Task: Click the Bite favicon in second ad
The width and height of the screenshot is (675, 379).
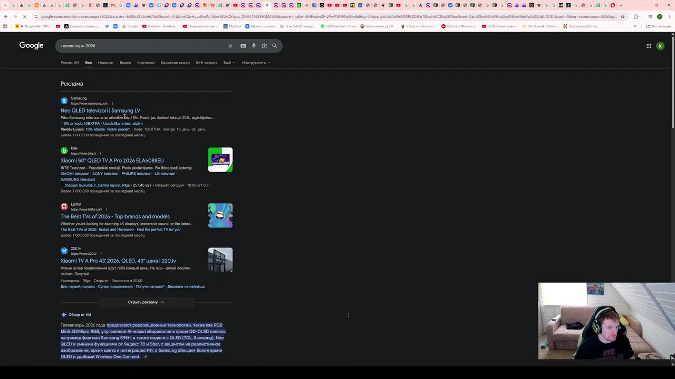Action: [x=64, y=151]
